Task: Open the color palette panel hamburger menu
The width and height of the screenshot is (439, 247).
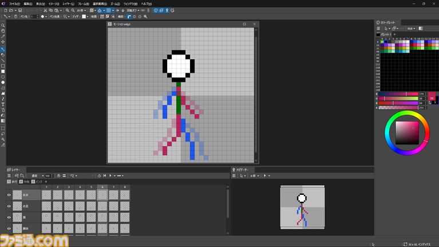Action: tap(378, 29)
